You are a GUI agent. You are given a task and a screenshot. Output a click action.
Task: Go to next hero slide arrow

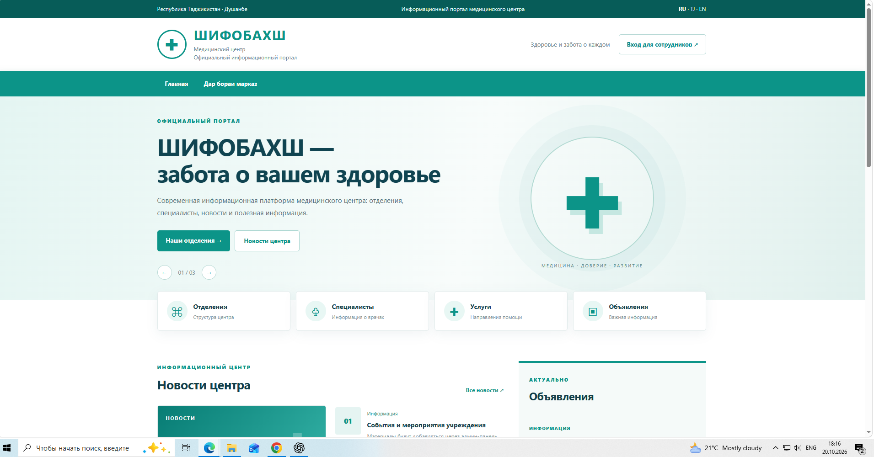point(209,272)
